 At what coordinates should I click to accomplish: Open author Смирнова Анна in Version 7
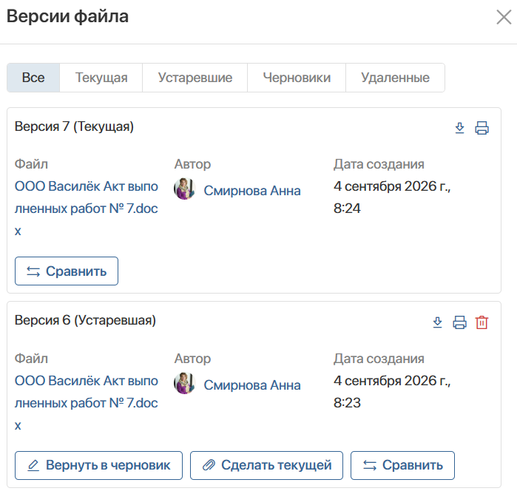[252, 191]
